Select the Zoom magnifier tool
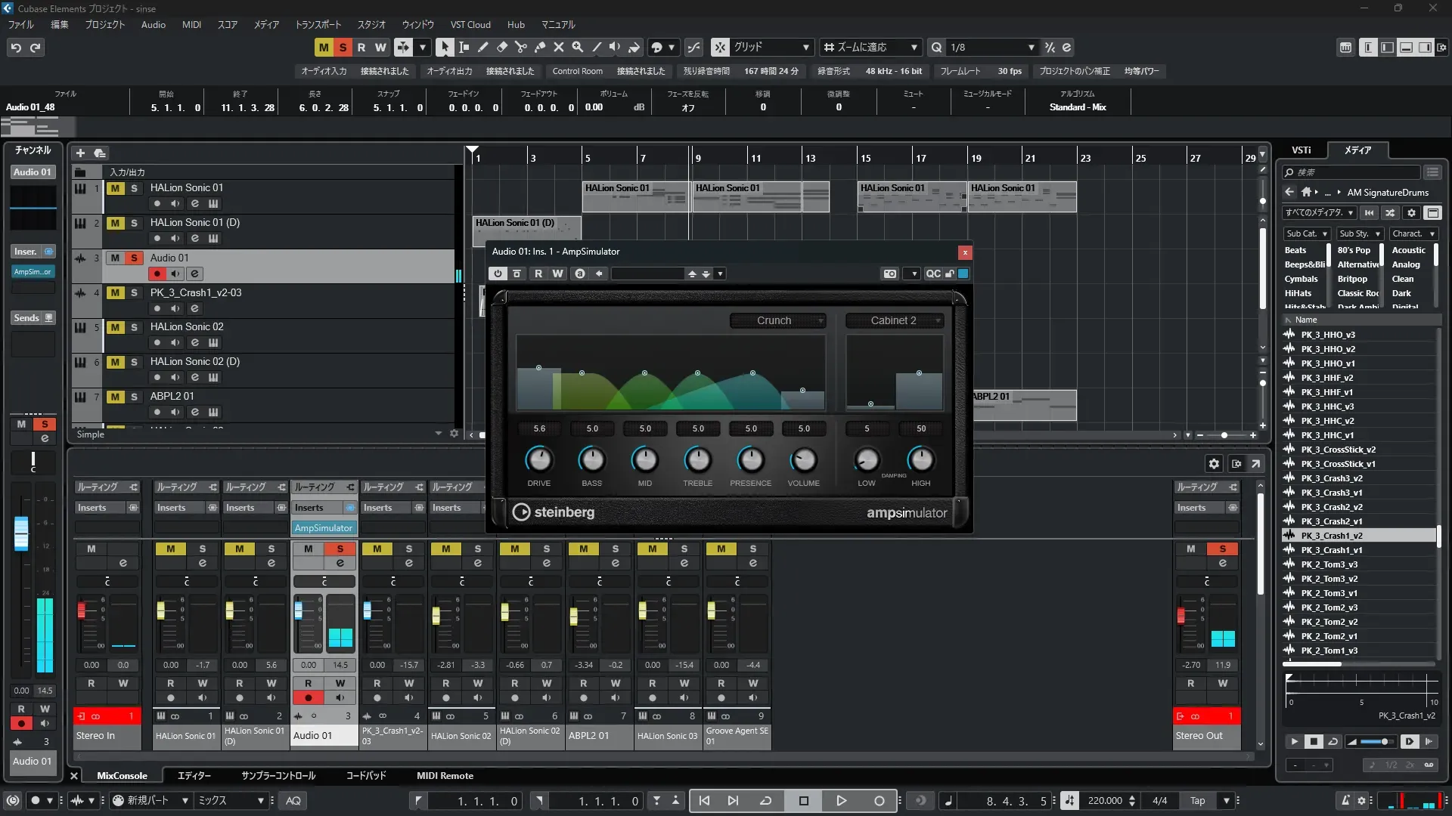 [578, 47]
